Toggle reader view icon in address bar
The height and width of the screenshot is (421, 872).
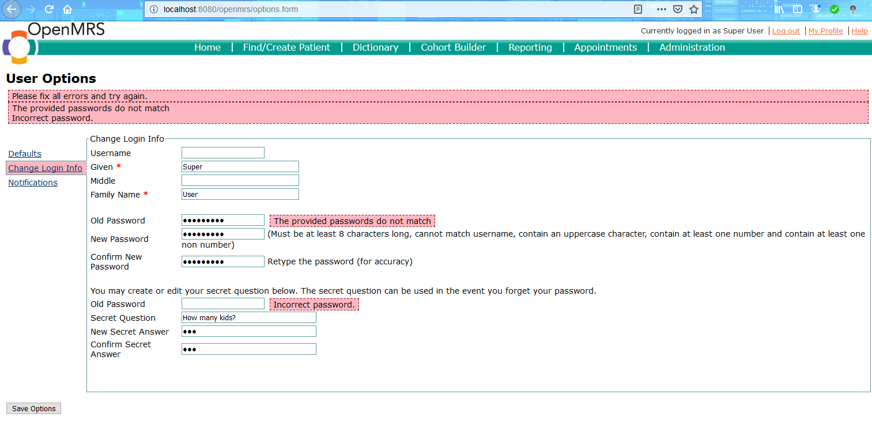coord(638,9)
